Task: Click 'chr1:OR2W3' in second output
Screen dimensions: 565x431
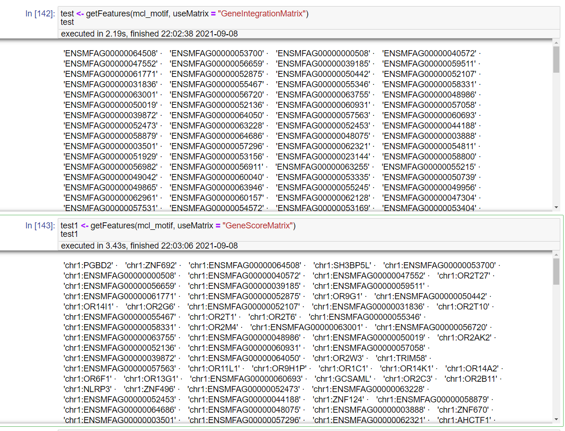Action: pos(338,358)
